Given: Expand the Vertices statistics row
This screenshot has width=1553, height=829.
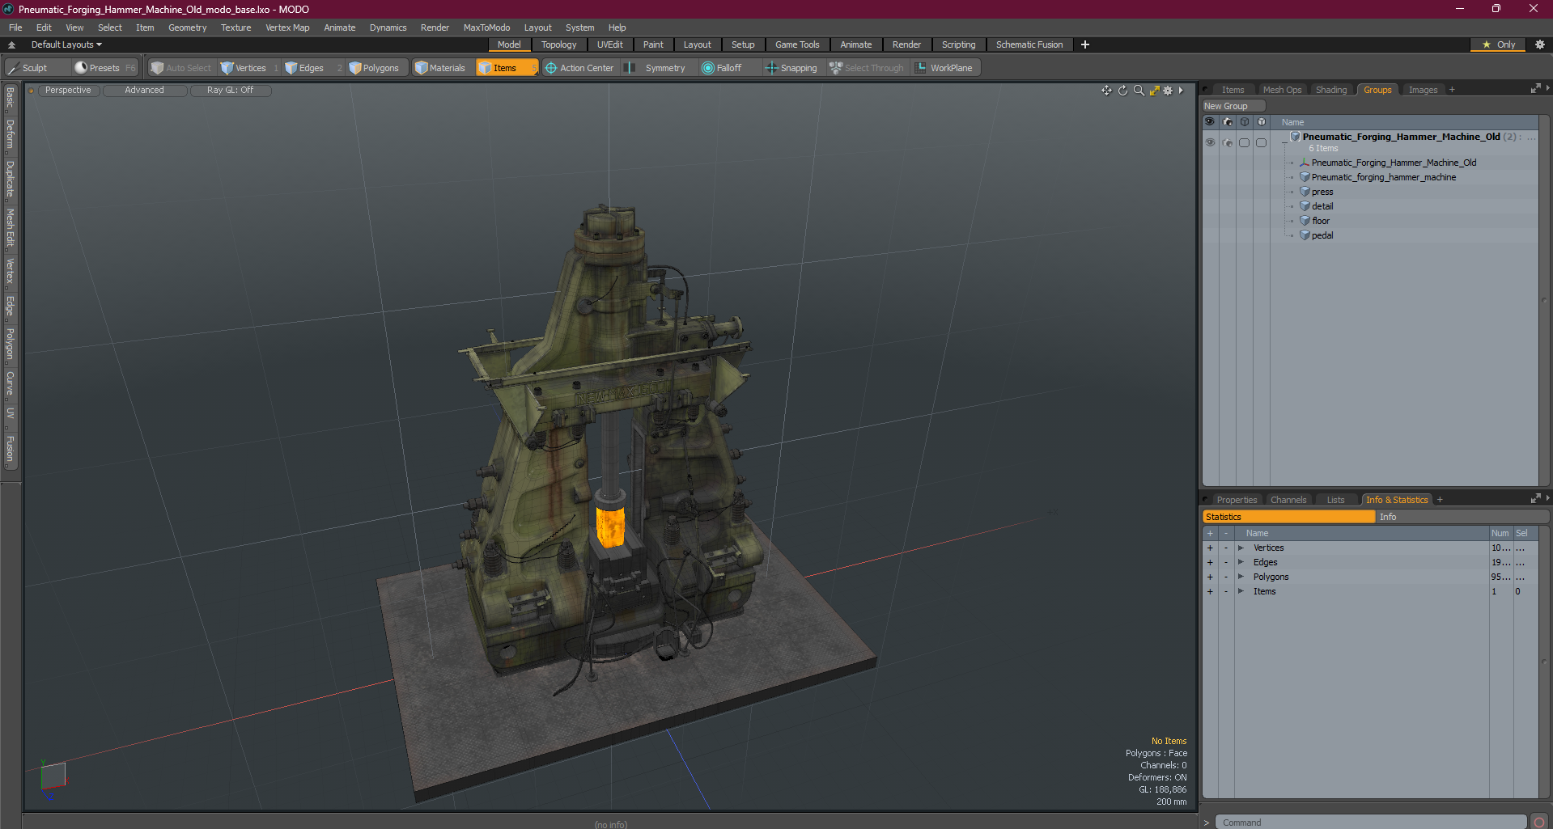Looking at the screenshot, I should [1241, 548].
